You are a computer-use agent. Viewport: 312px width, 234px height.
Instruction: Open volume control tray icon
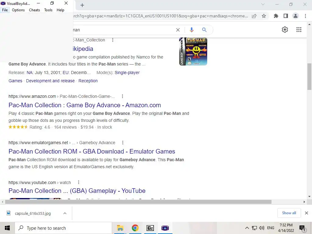[x=262, y=228]
